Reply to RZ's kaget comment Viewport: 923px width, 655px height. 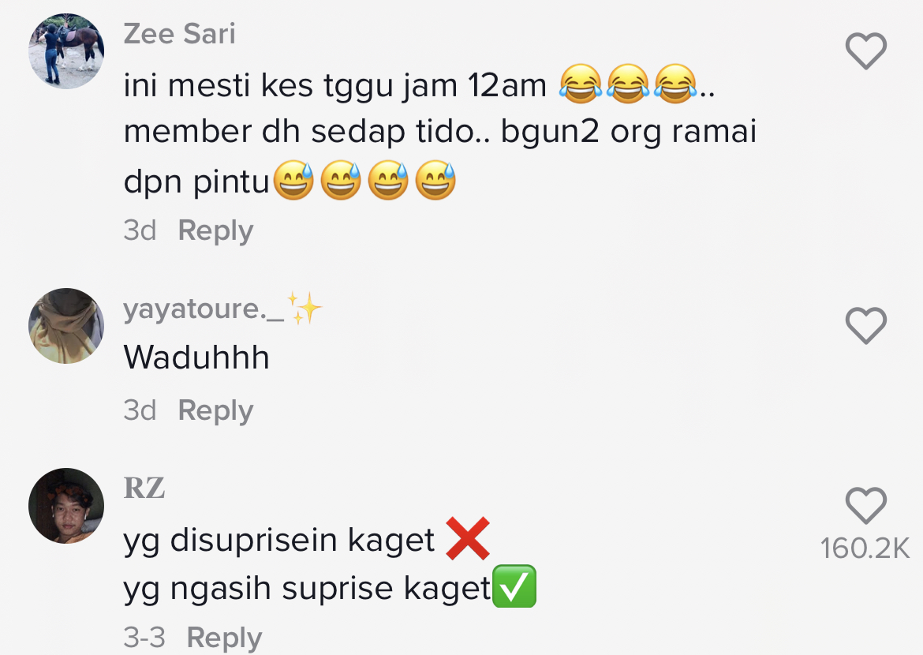(x=224, y=638)
